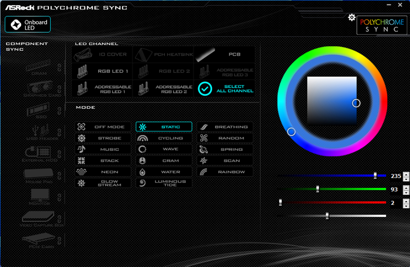410x267 pixels.
Task: Toggle the sync link beside DRAM
Action: point(59,68)
